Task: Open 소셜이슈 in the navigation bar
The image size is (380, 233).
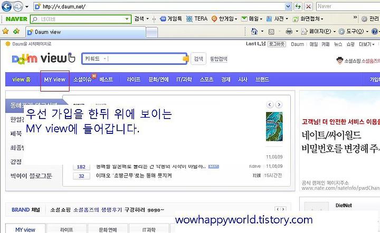Action: click(x=82, y=80)
